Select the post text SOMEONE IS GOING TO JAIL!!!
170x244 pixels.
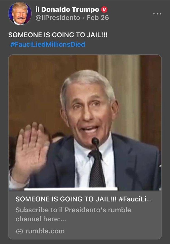pyautogui.click(x=58, y=35)
